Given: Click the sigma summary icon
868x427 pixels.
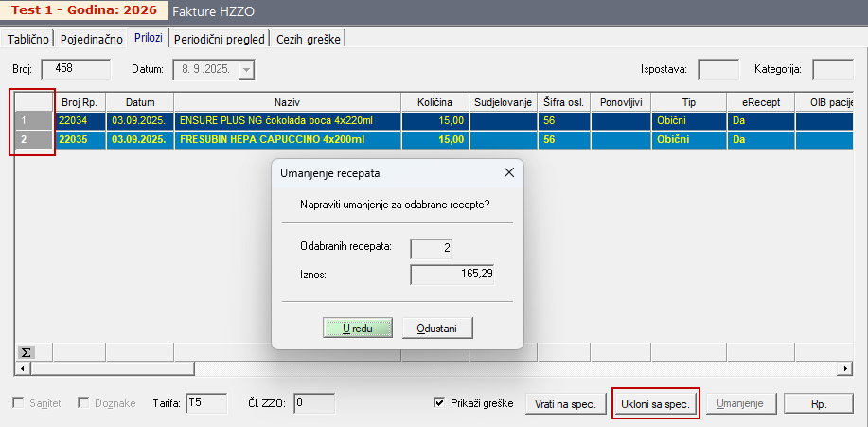Looking at the screenshot, I should pyautogui.click(x=27, y=352).
